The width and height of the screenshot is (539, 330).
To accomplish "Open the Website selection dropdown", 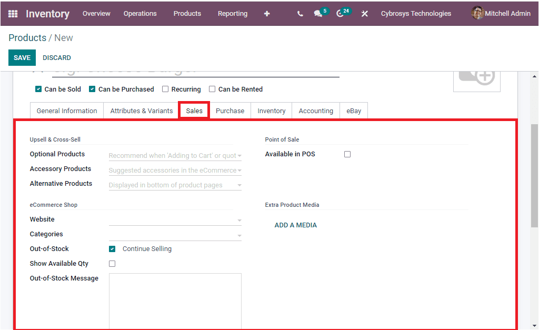I will (x=174, y=219).
